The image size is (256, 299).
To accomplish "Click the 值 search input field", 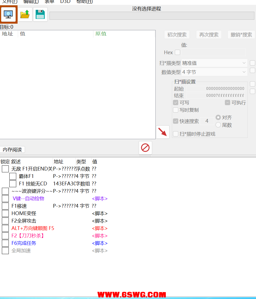I will tap(213, 52).
